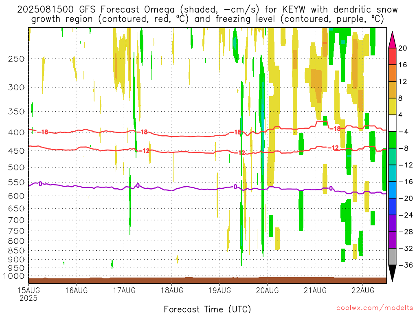Screen dimensions: 417x313
Task: Click the 950 pressure axis label
Action: pos(16,268)
